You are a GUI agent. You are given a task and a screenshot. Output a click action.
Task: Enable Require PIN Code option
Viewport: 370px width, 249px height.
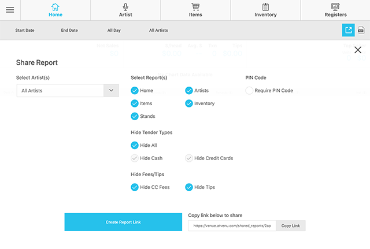(x=249, y=91)
